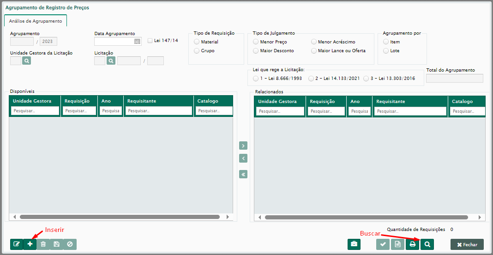Click the printer icon button
The height and width of the screenshot is (255, 493).
click(x=413, y=244)
